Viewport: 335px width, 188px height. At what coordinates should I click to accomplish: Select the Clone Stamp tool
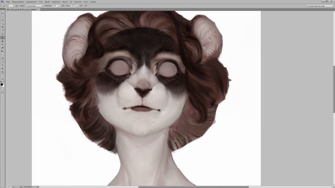tap(3, 41)
